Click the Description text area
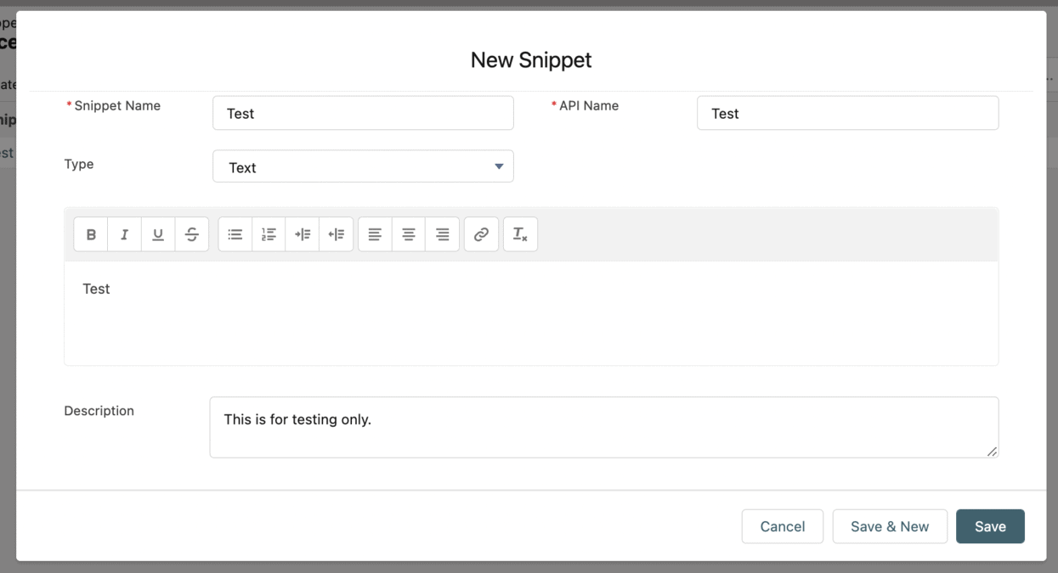 [x=603, y=427]
